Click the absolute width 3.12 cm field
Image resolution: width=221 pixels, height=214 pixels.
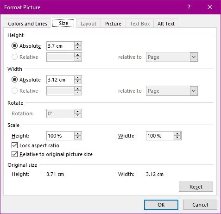60,80
